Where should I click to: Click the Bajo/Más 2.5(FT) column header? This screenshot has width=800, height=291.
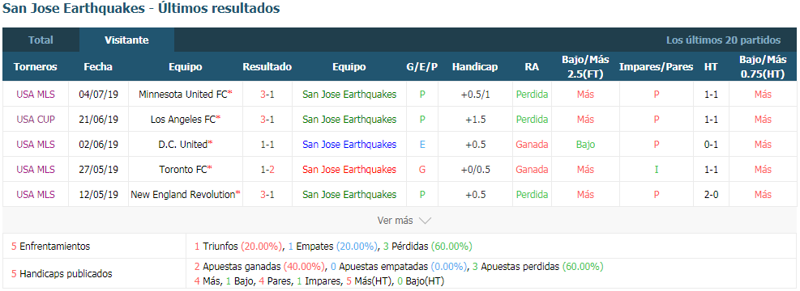(586, 66)
